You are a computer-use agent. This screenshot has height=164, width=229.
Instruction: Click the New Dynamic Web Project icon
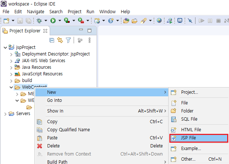pyautogui.click(x=97, y=21)
